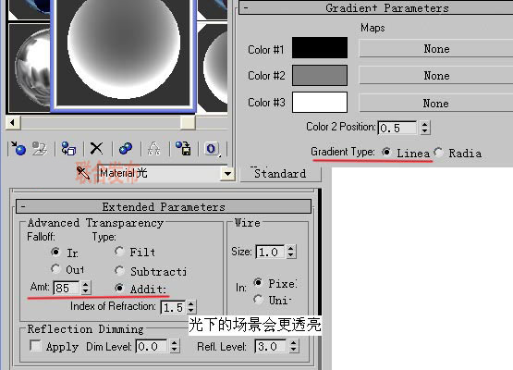Click Material name field
Screen dimensions: 513x370
pos(159,174)
